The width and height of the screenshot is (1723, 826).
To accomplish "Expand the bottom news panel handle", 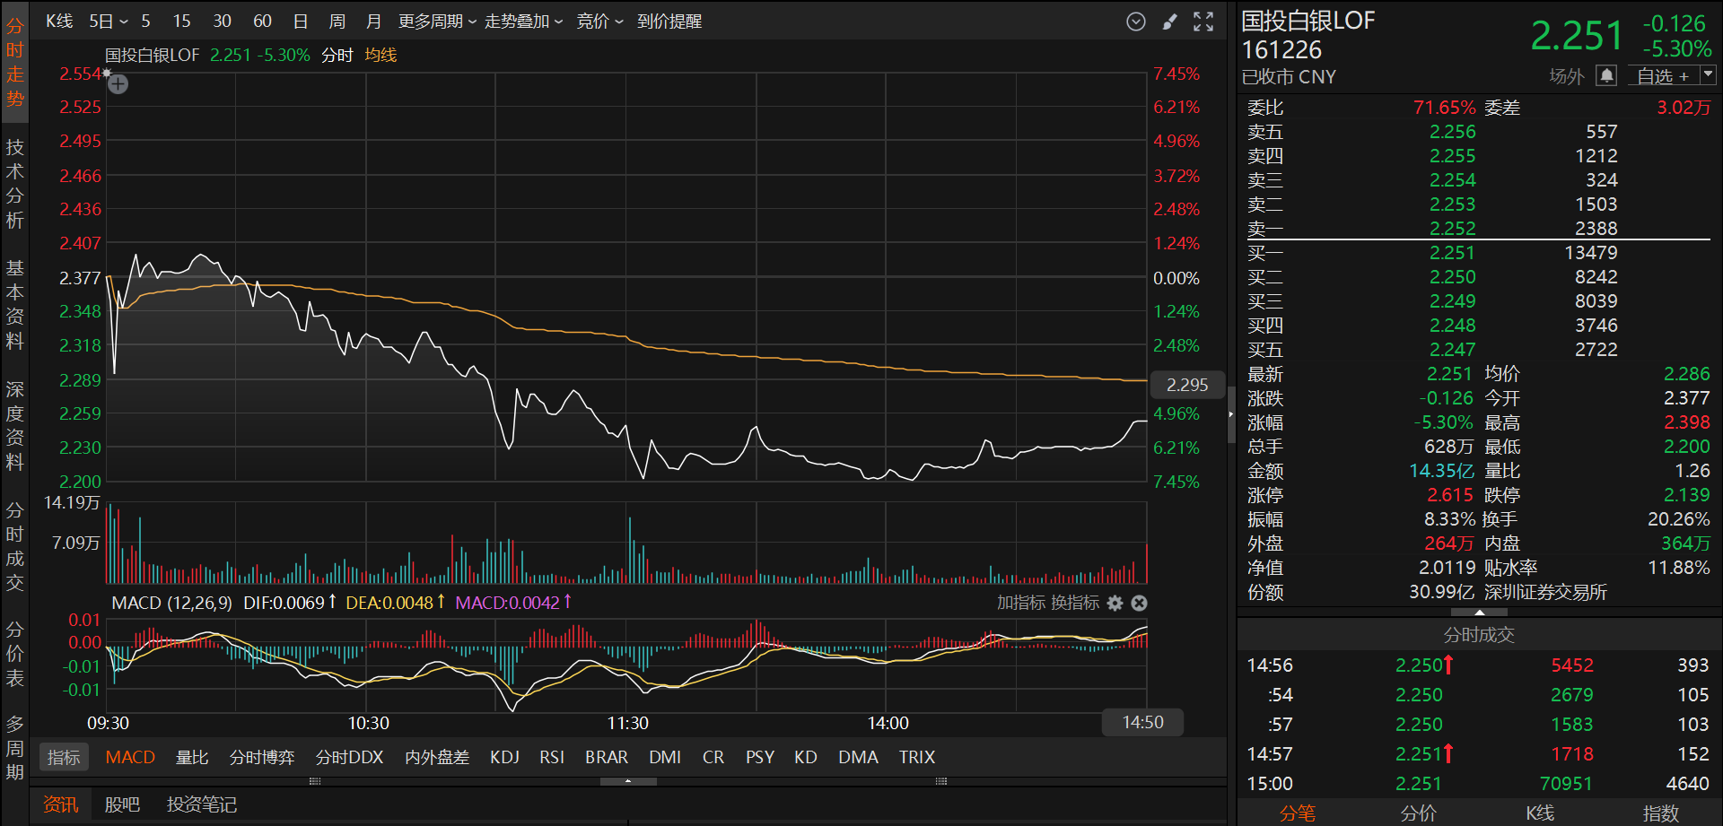I will tap(628, 781).
